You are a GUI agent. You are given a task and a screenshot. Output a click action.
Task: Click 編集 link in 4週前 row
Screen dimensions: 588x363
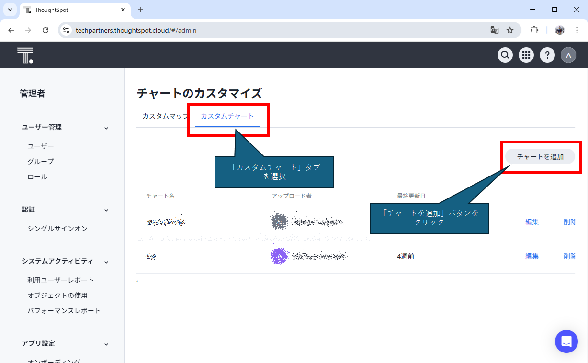coord(532,256)
